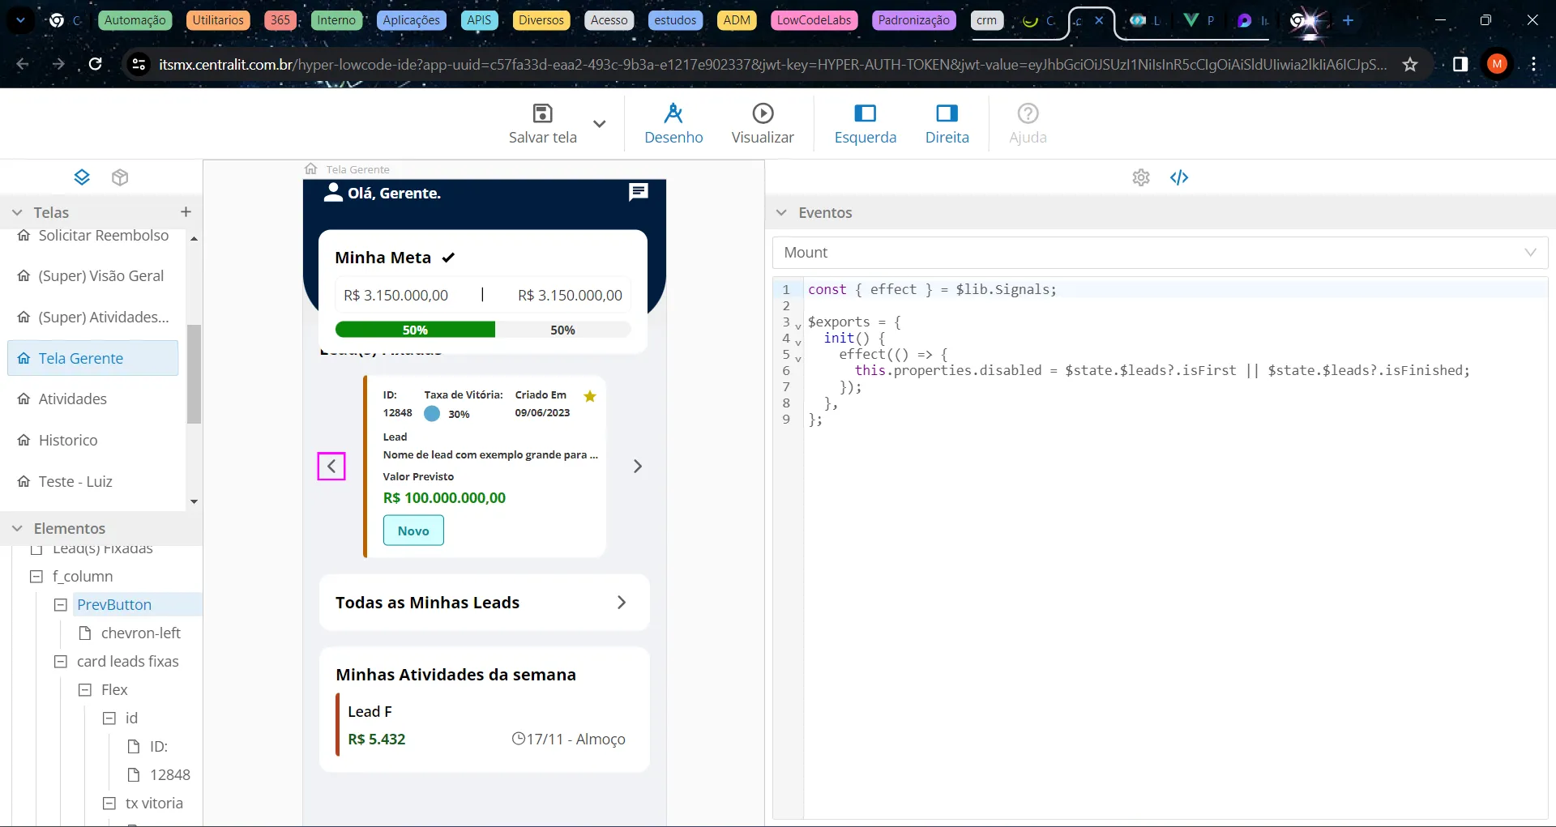Collapse the Telas section
This screenshot has width=1556, height=827.
[17, 212]
